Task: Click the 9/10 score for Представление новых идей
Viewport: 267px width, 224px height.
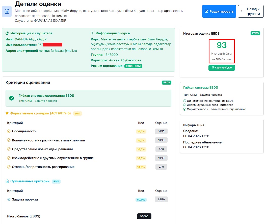Action: tap(161, 149)
